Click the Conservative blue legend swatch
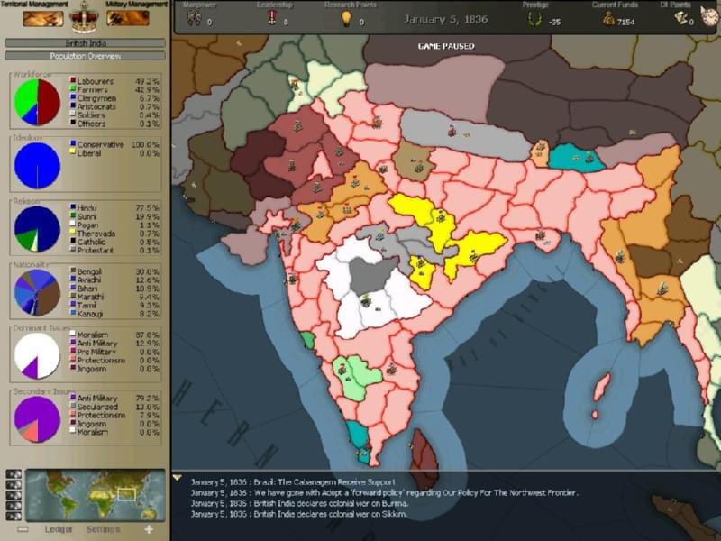The height and width of the screenshot is (541, 721). [x=73, y=144]
